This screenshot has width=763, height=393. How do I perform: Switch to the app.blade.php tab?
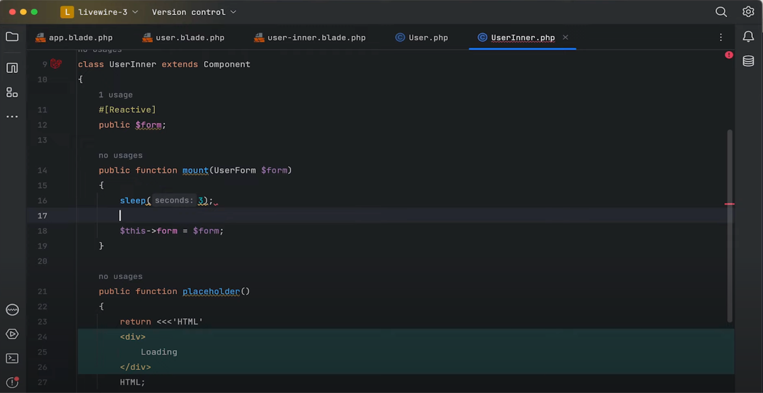[74, 38]
